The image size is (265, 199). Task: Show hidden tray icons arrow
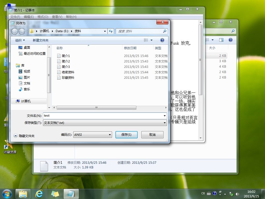pos(225,194)
